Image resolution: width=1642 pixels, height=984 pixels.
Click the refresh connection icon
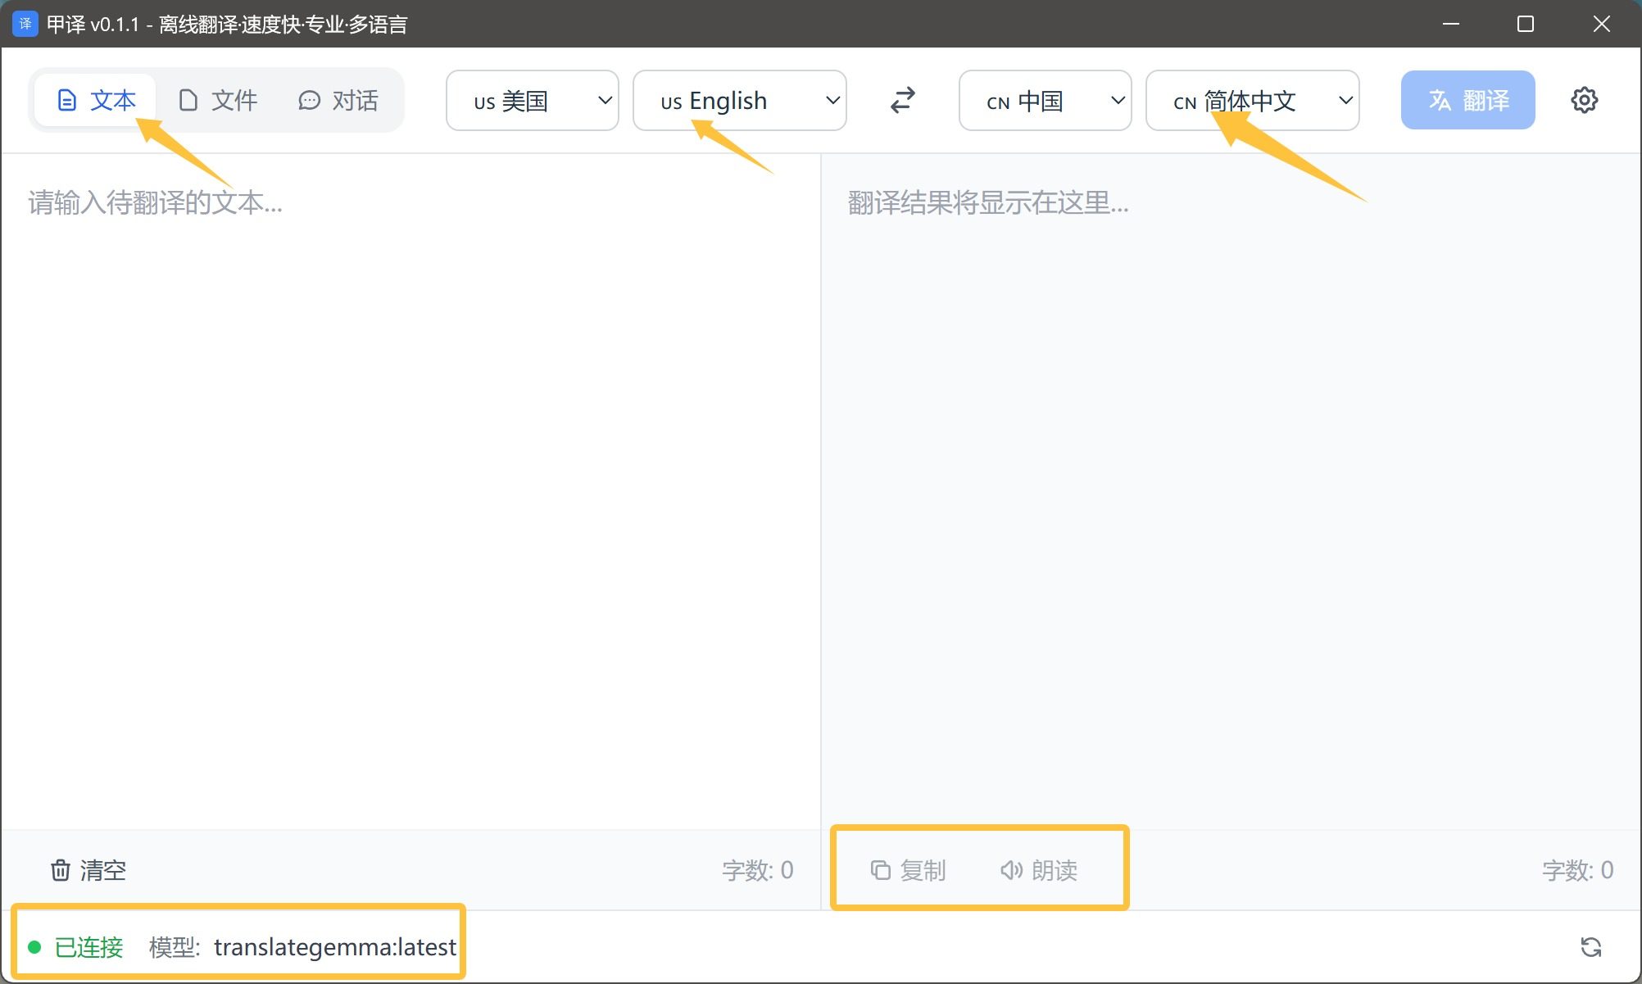(1590, 947)
